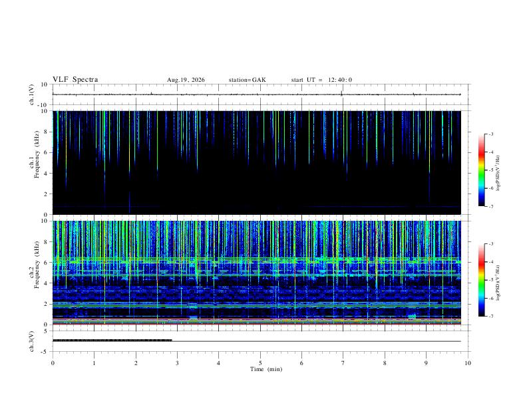Click the thick black bar in ch.3 panel
This screenshot has height=407, width=527.
(112, 340)
